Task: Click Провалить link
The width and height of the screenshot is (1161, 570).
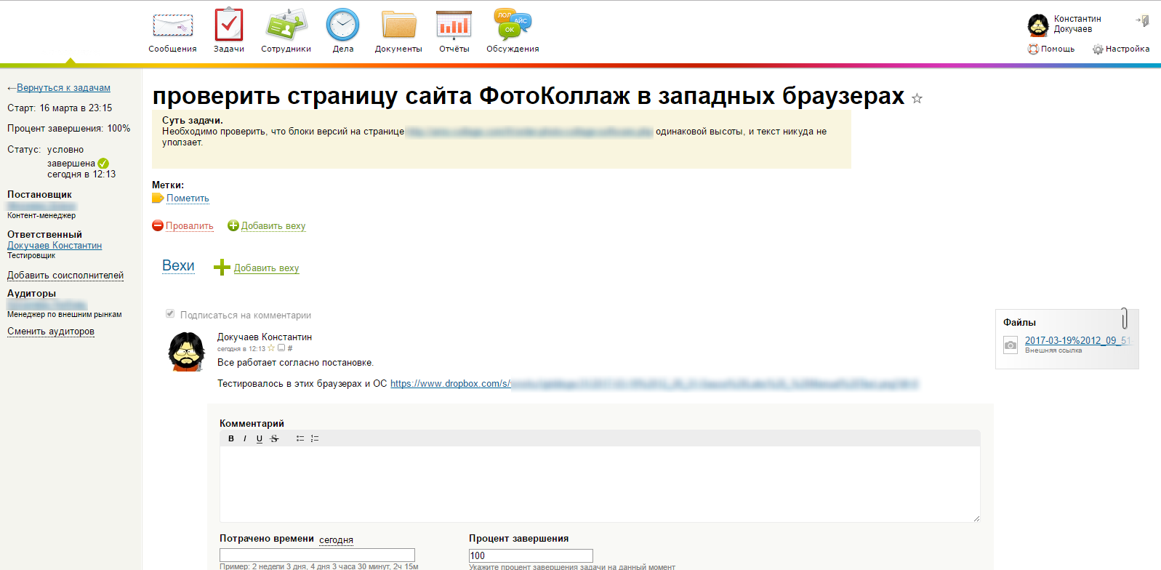Action: [x=190, y=225]
